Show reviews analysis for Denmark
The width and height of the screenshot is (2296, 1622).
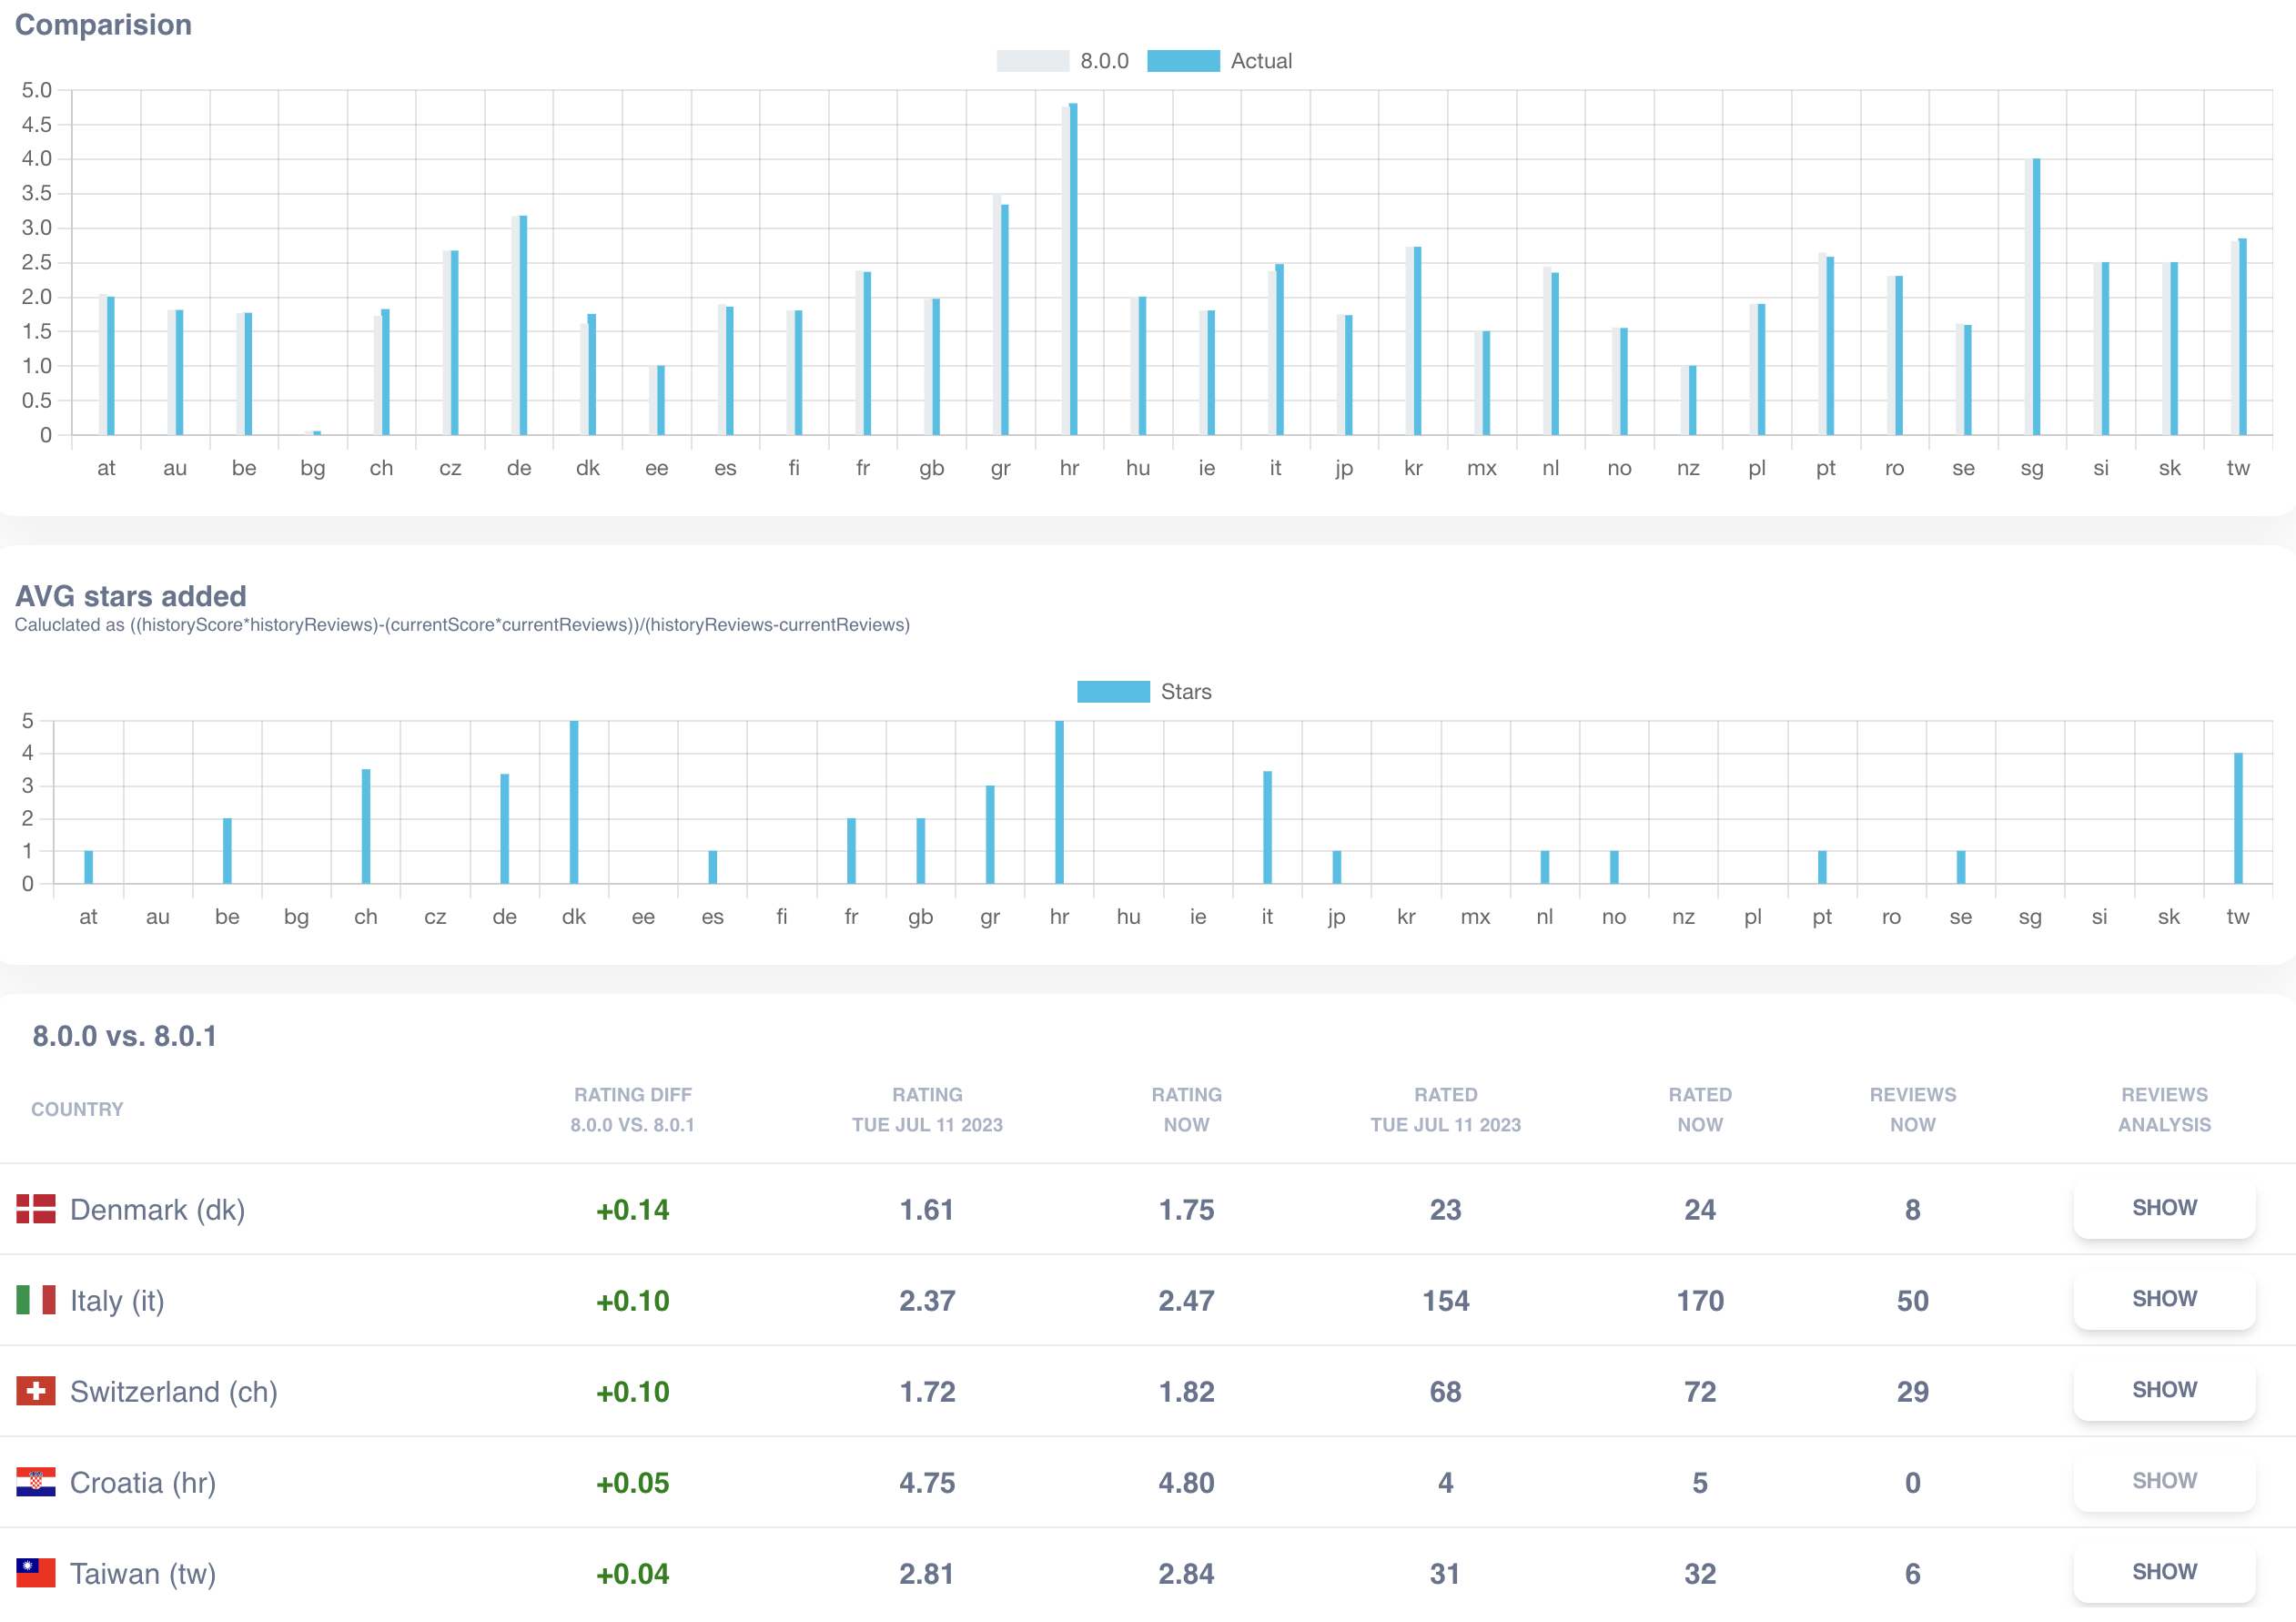point(2163,1208)
